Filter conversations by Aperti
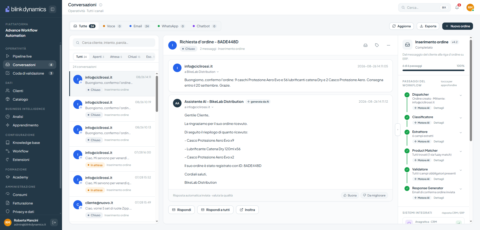The height and width of the screenshot is (230, 480). (x=98, y=57)
